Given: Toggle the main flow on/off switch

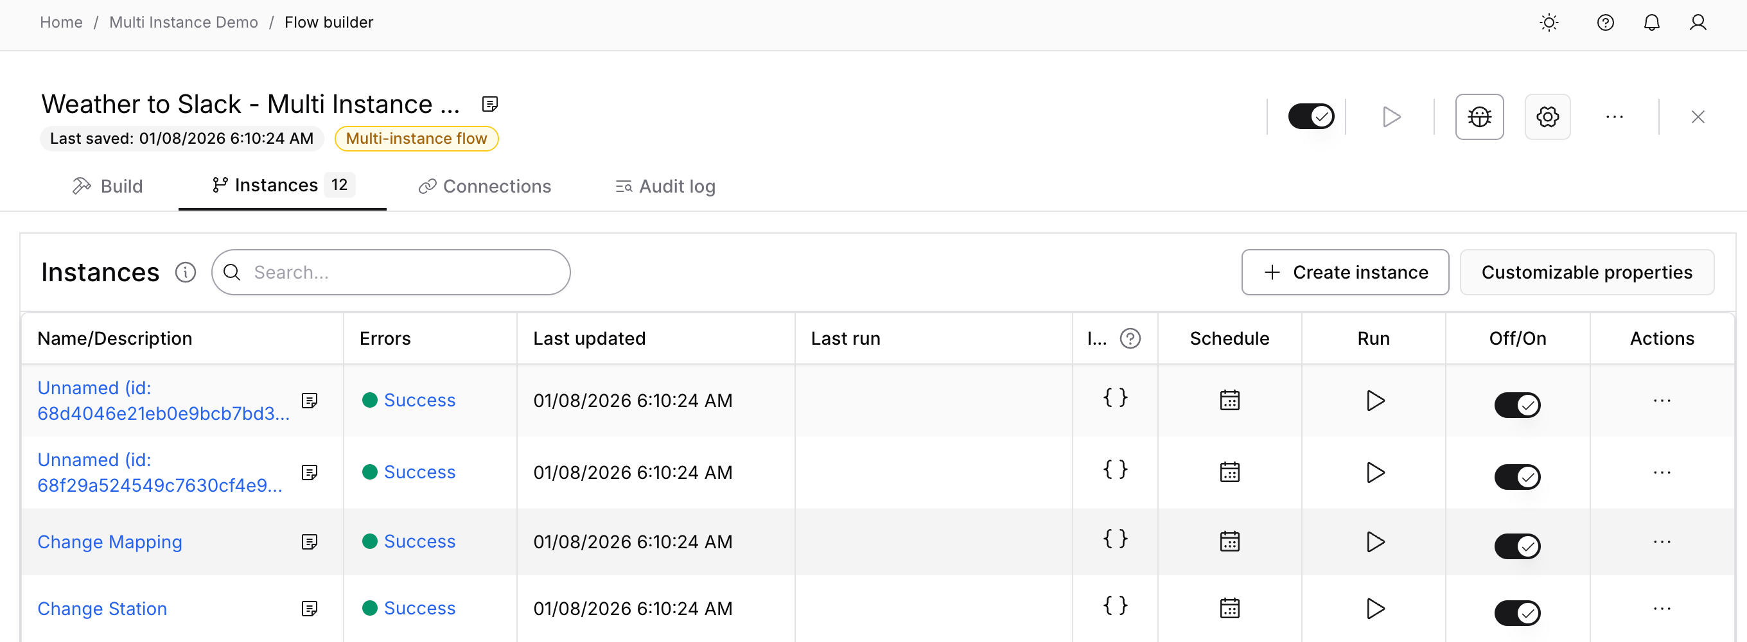Looking at the screenshot, I should pos(1310,116).
